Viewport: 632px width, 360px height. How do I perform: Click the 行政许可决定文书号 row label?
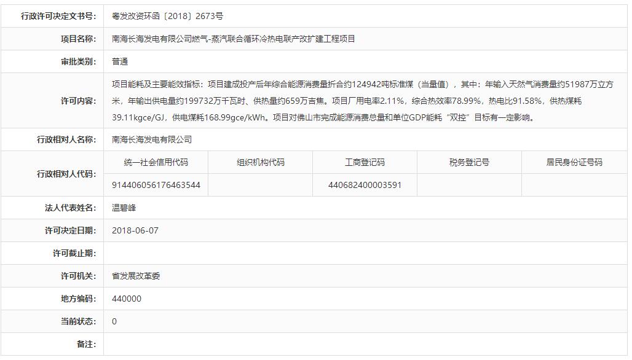(58, 17)
